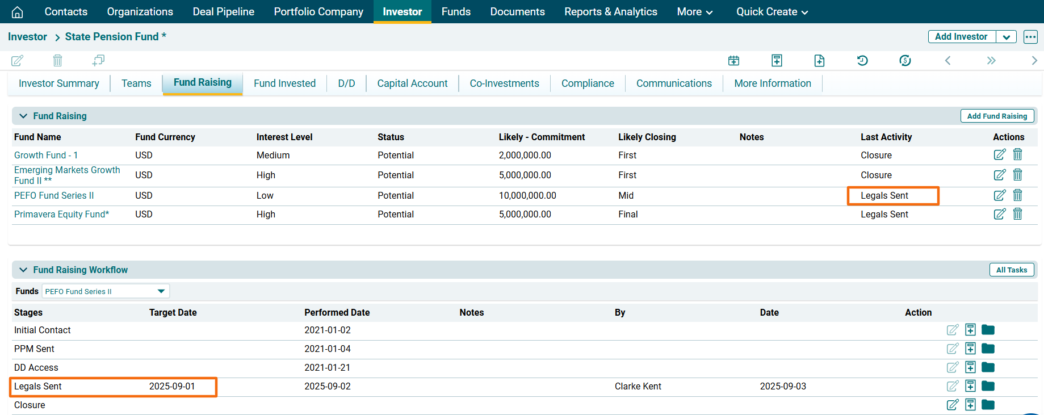
Task: Edit the PEFO Fund Series II row
Action: [999, 195]
